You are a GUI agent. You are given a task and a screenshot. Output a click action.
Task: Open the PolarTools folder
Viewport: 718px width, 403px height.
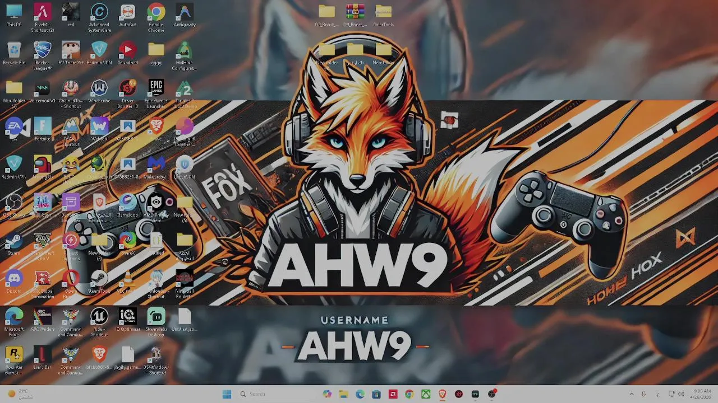[x=383, y=16]
